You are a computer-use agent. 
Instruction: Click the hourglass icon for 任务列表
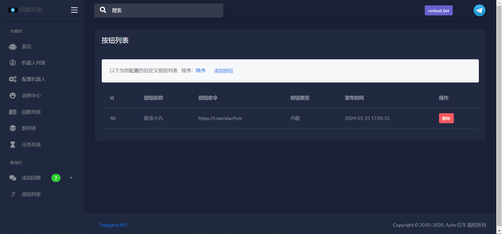point(13,145)
